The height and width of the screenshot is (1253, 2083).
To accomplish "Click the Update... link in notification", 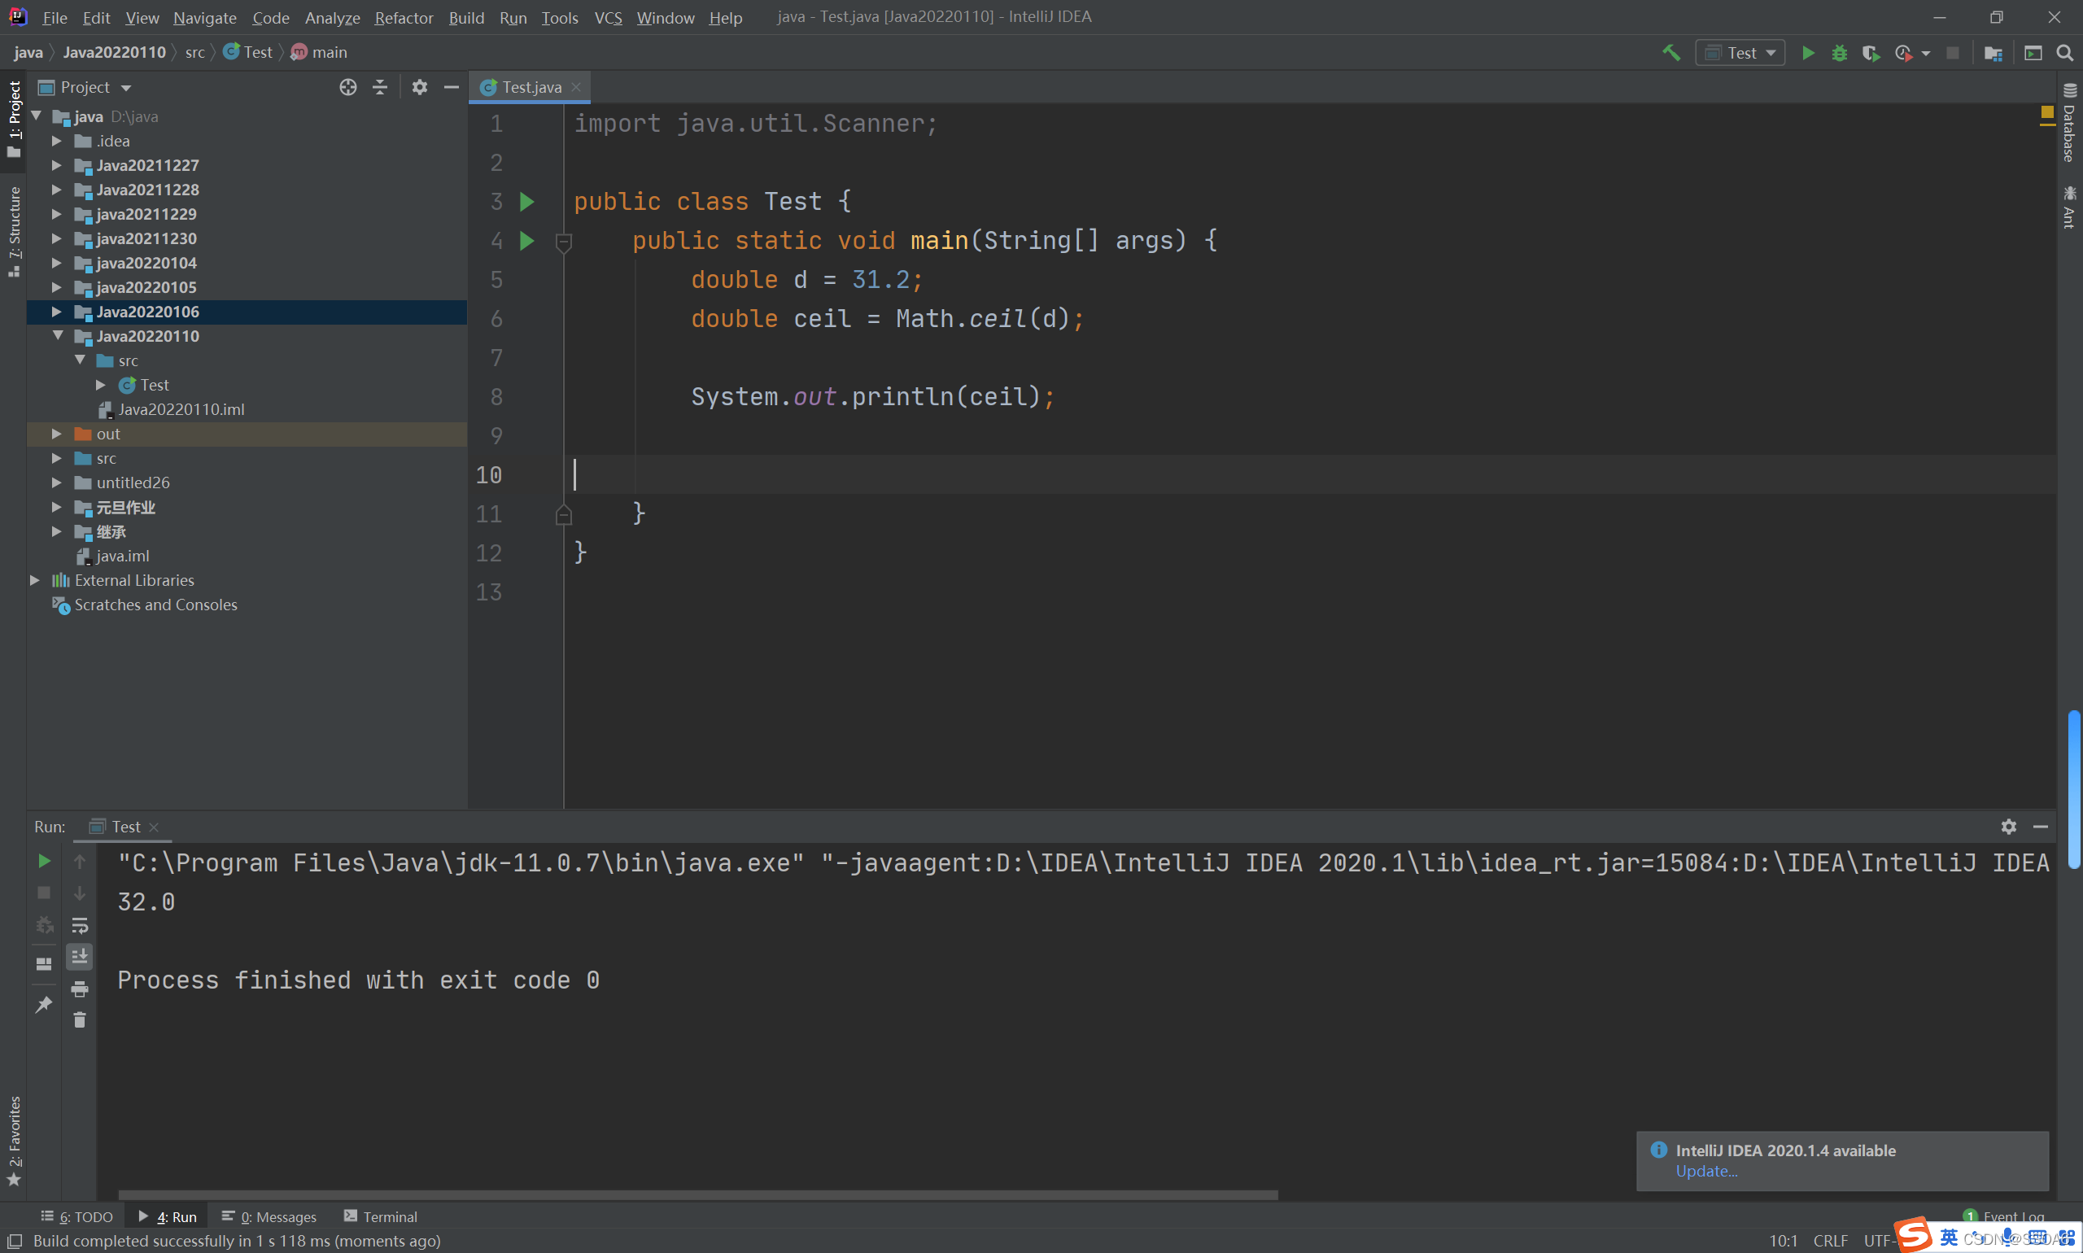I will pyautogui.click(x=1705, y=1171).
